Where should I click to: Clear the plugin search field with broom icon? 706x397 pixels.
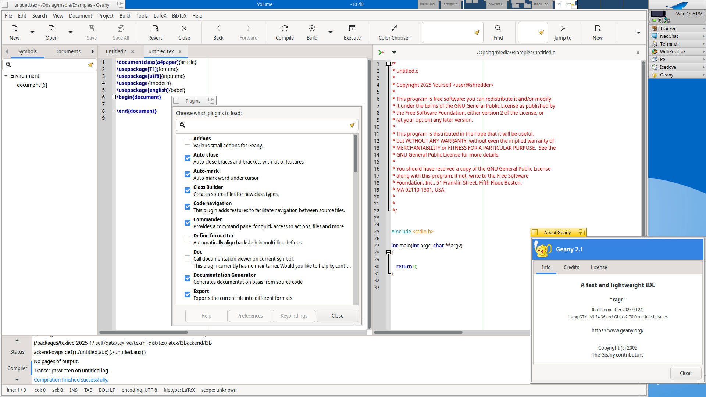(352, 125)
